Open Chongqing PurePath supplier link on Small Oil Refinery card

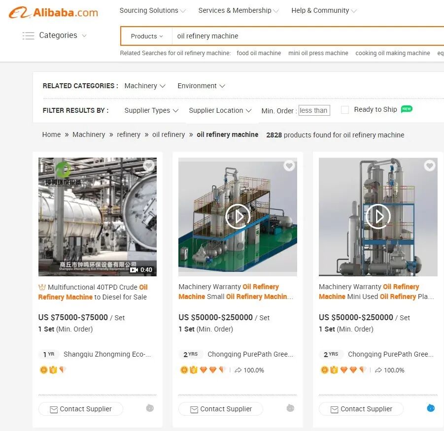coord(250,354)
